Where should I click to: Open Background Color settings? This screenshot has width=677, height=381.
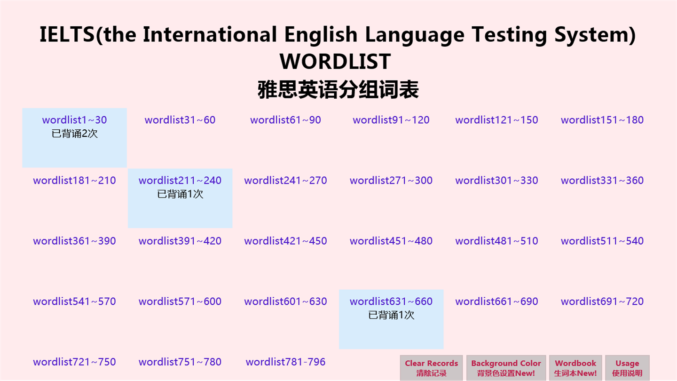[x=506, y=368]
